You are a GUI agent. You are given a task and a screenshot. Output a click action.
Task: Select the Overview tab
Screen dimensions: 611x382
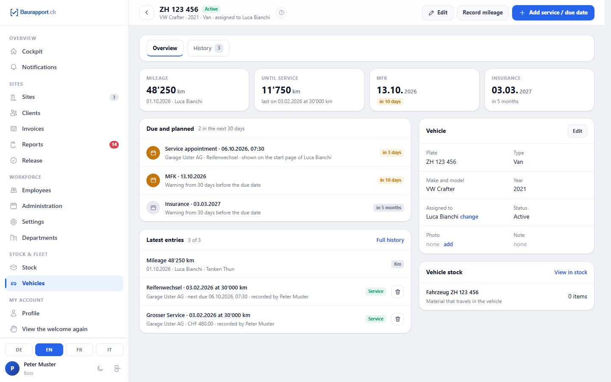pyautogui.click(x=165, y=48)
